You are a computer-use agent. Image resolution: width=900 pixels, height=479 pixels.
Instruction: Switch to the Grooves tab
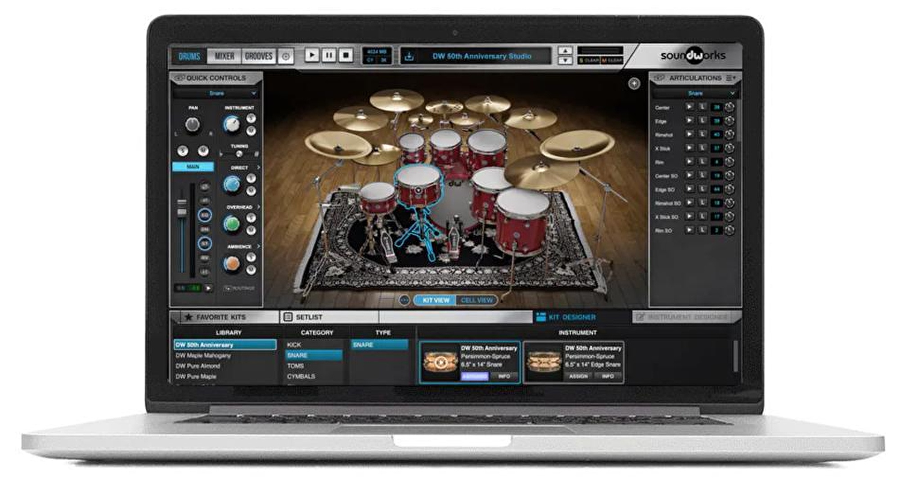[259, 56]
